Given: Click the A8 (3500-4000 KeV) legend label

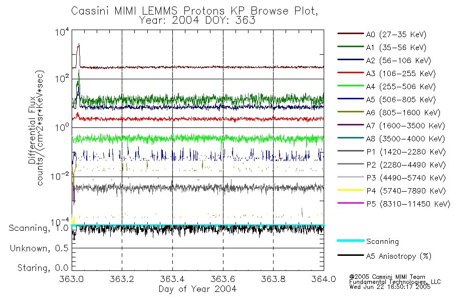Looking at the screenshot, I should [405, 139].
